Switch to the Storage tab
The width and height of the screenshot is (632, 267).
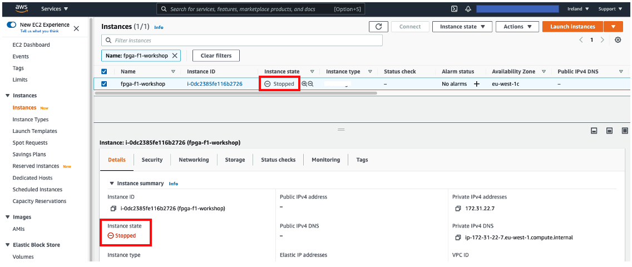[235, 160]
